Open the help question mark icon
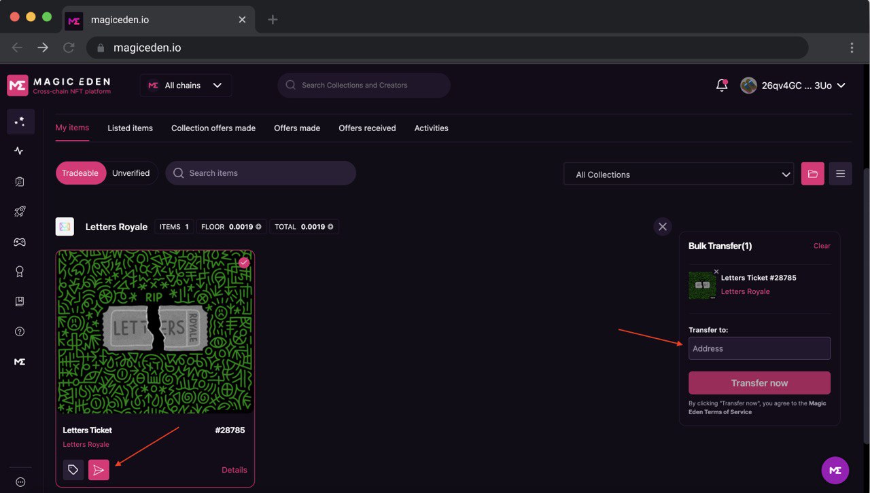The image size is (870, 493). pos(20,331)
